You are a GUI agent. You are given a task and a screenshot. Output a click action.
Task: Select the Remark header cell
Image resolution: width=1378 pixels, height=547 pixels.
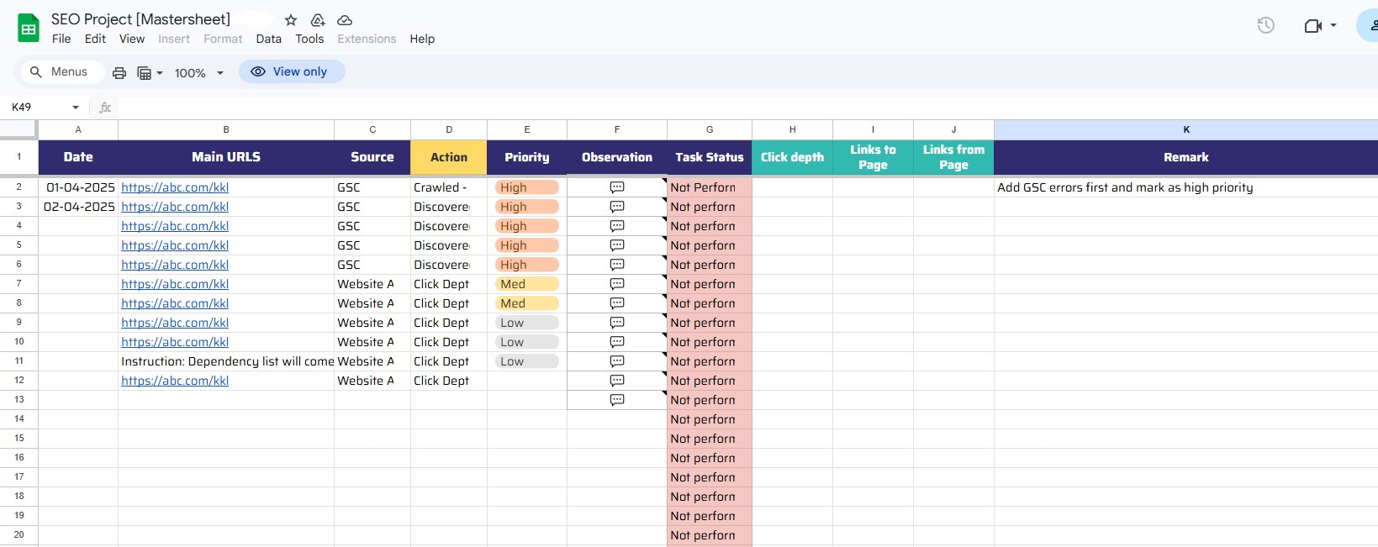click(x=1185, y=157)
